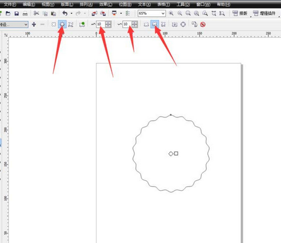The height and width of the screenshot is (243, 281).
Task: Click the Save floppy disk icon
Action: point(17,13)
